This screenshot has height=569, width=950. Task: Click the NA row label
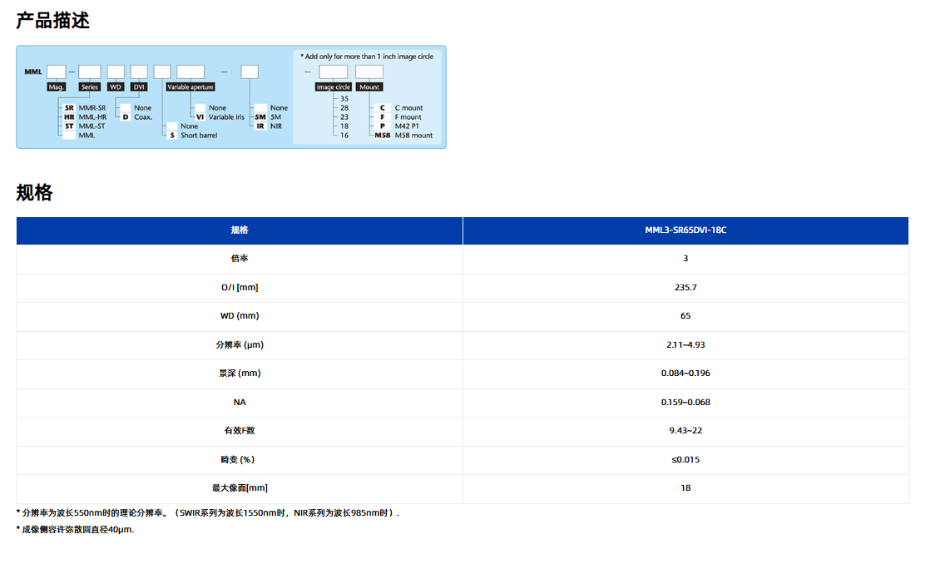(x=240, y=403)
